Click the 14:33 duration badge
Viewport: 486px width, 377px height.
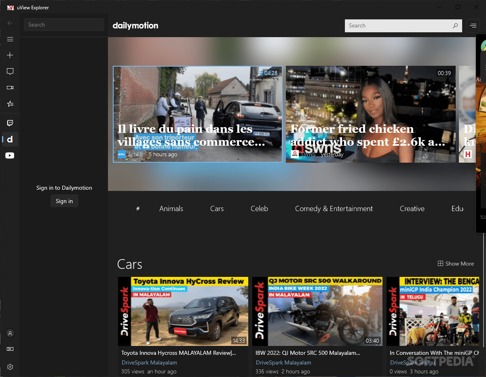239,341
